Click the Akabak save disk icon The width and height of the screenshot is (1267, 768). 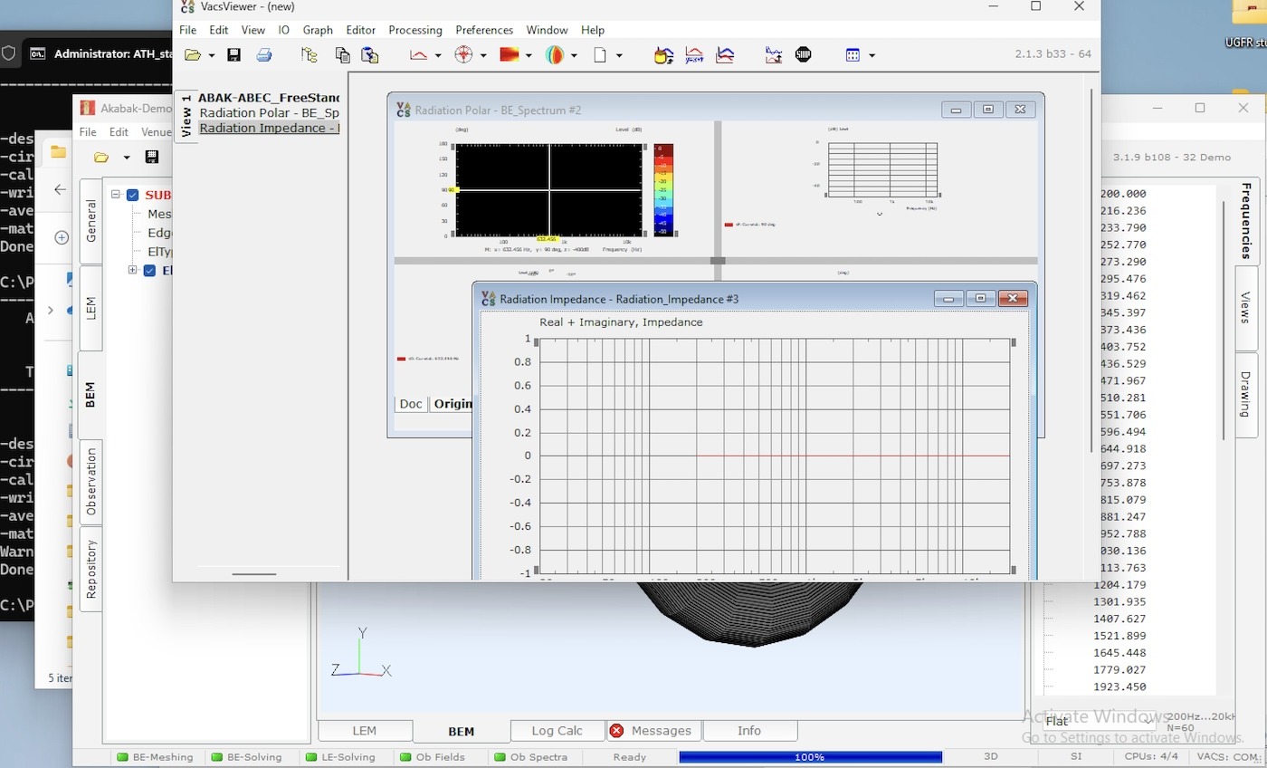click(x=151, y=157)
